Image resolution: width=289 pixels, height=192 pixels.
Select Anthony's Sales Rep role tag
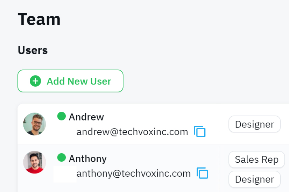coord(256,160)
